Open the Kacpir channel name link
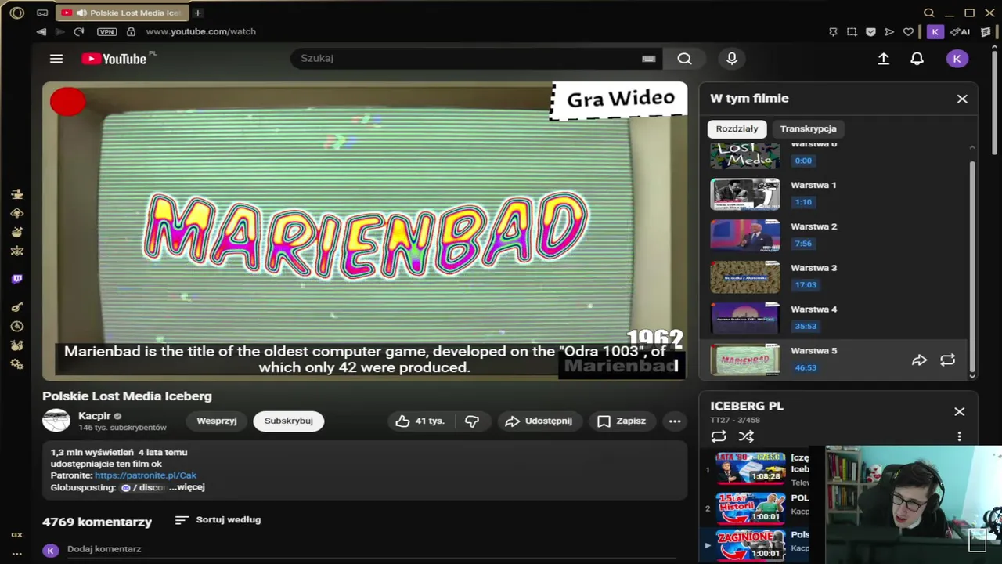 94,416
